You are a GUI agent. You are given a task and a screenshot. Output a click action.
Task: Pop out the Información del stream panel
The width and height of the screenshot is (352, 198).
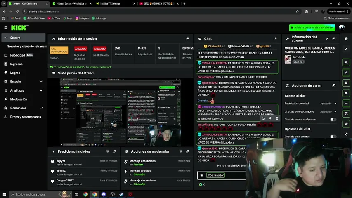333,39
